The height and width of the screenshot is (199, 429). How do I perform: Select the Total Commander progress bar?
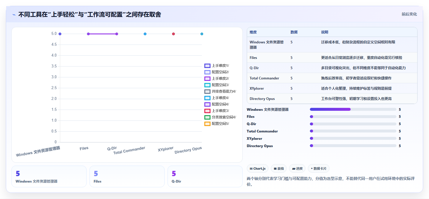(353, 131)
